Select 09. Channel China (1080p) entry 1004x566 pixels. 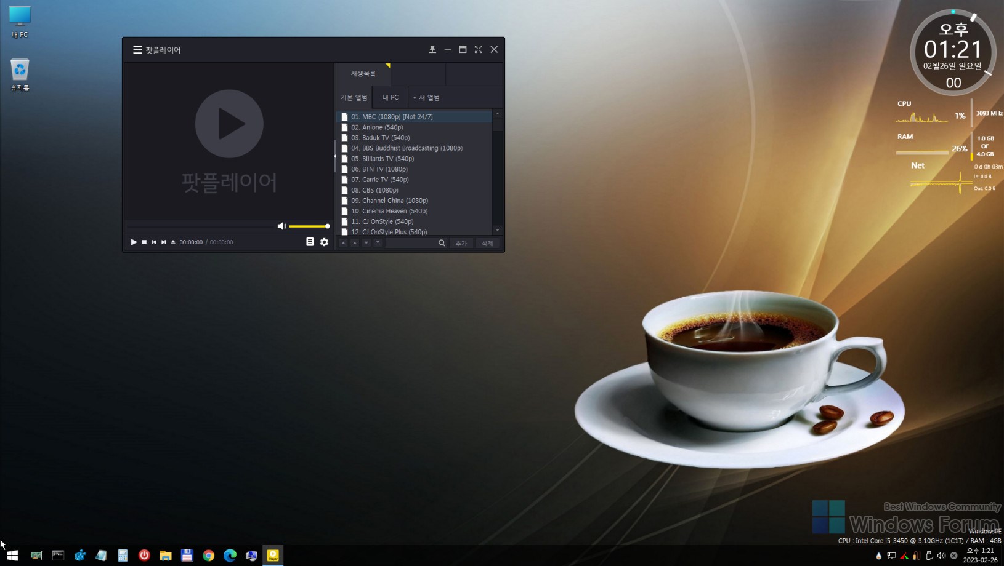point(415,201)
